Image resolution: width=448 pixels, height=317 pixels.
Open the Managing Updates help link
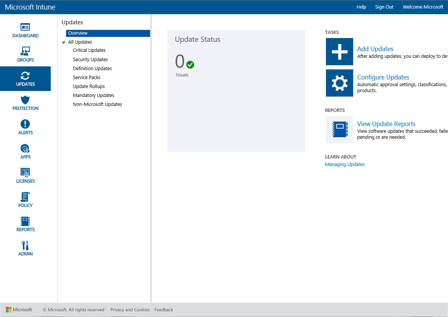[x=345, y=164]
